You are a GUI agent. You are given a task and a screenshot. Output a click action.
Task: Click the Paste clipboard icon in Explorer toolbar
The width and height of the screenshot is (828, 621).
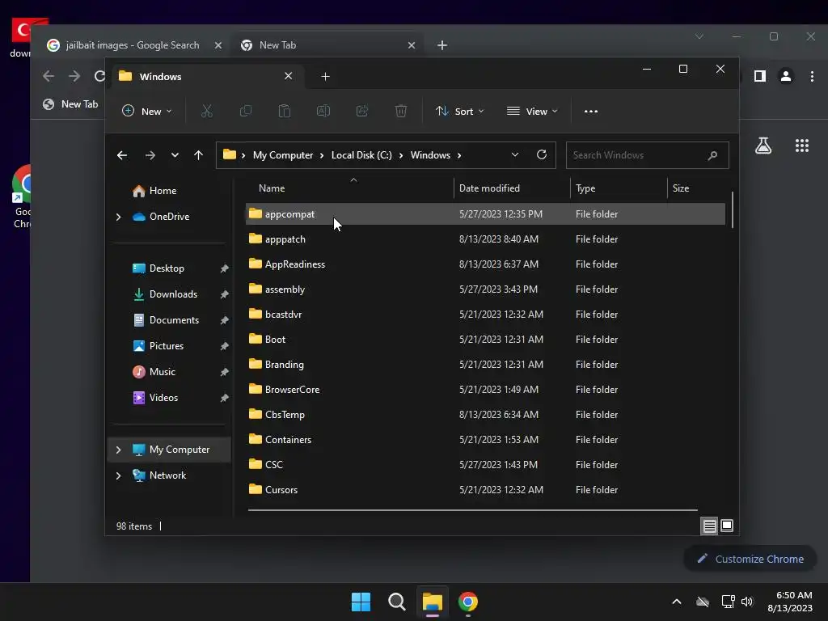[x=285, y=111]
